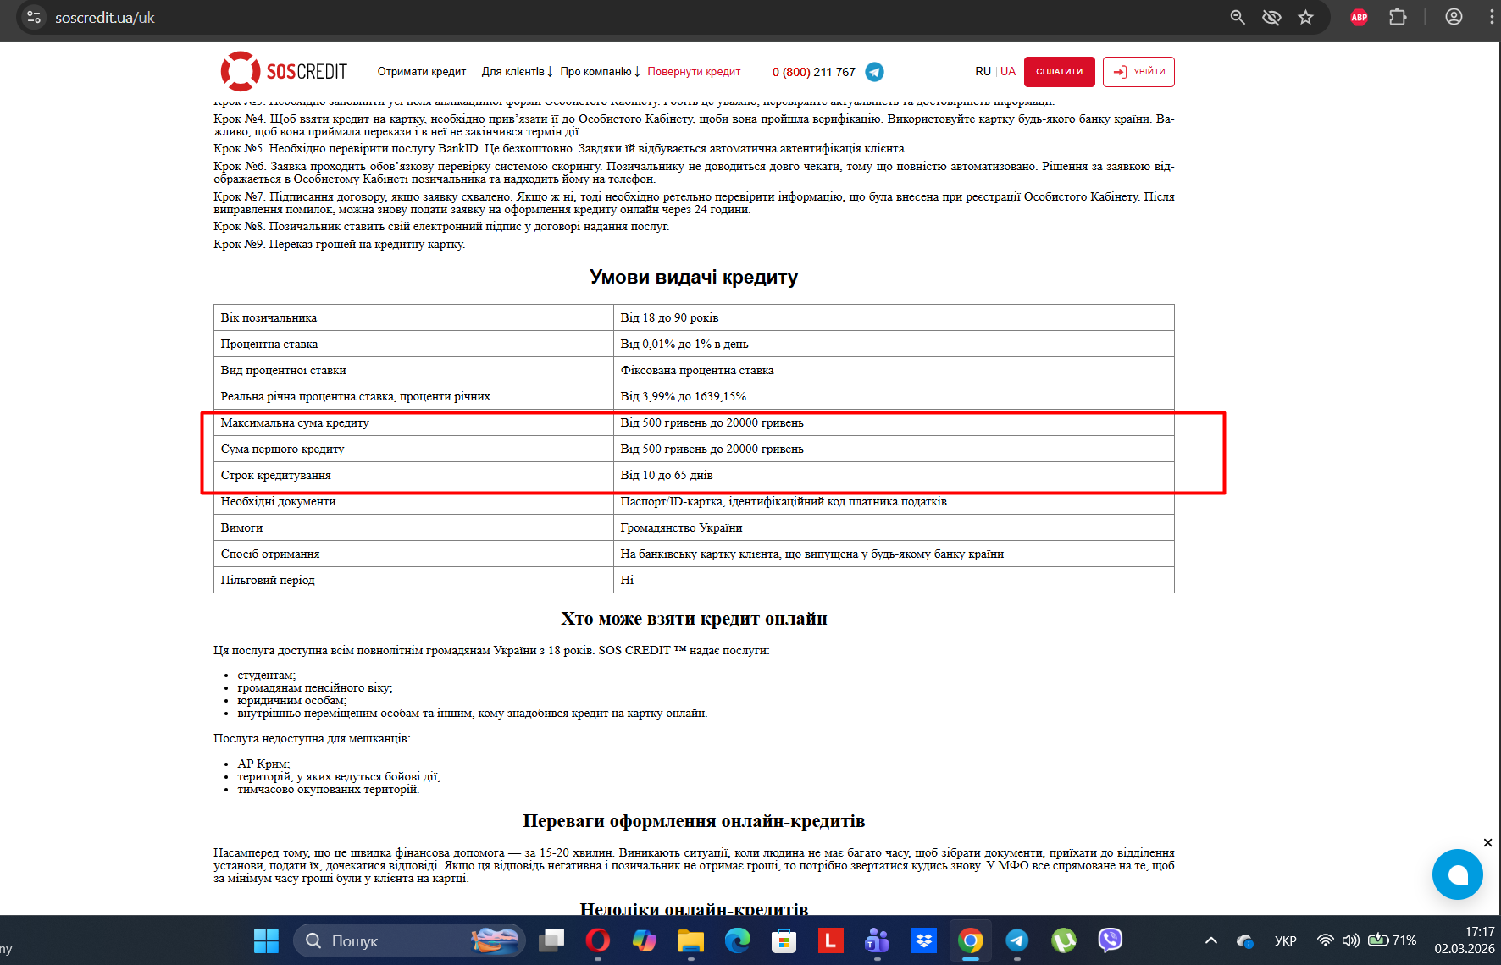Open the ABP Adblock Plus extension

(x=1359, y=17)
